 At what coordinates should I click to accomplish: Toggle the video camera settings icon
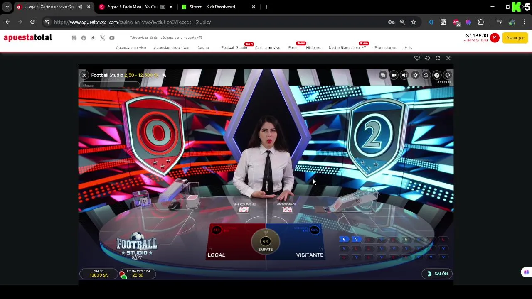(394, 75)
